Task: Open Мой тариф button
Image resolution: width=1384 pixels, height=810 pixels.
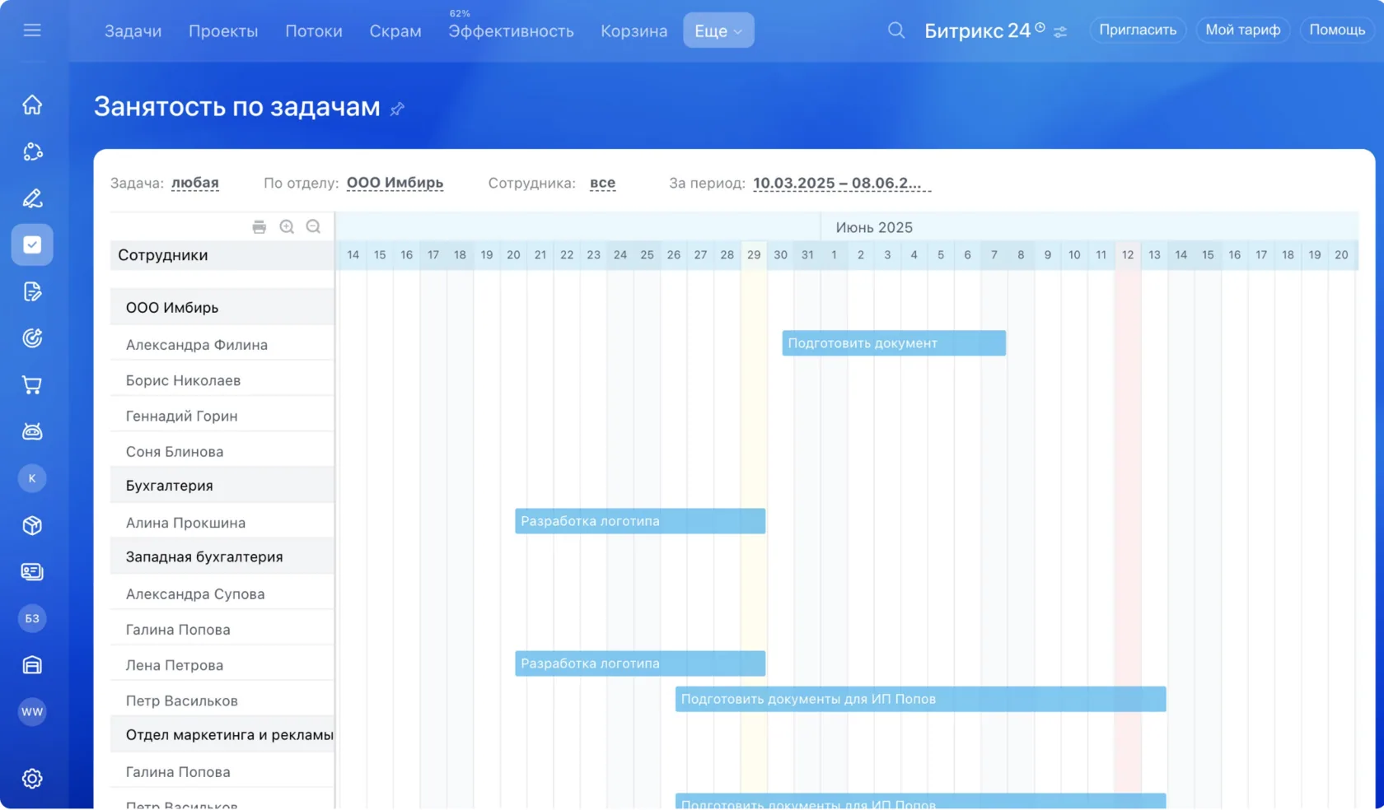Action: (1242, 30)
